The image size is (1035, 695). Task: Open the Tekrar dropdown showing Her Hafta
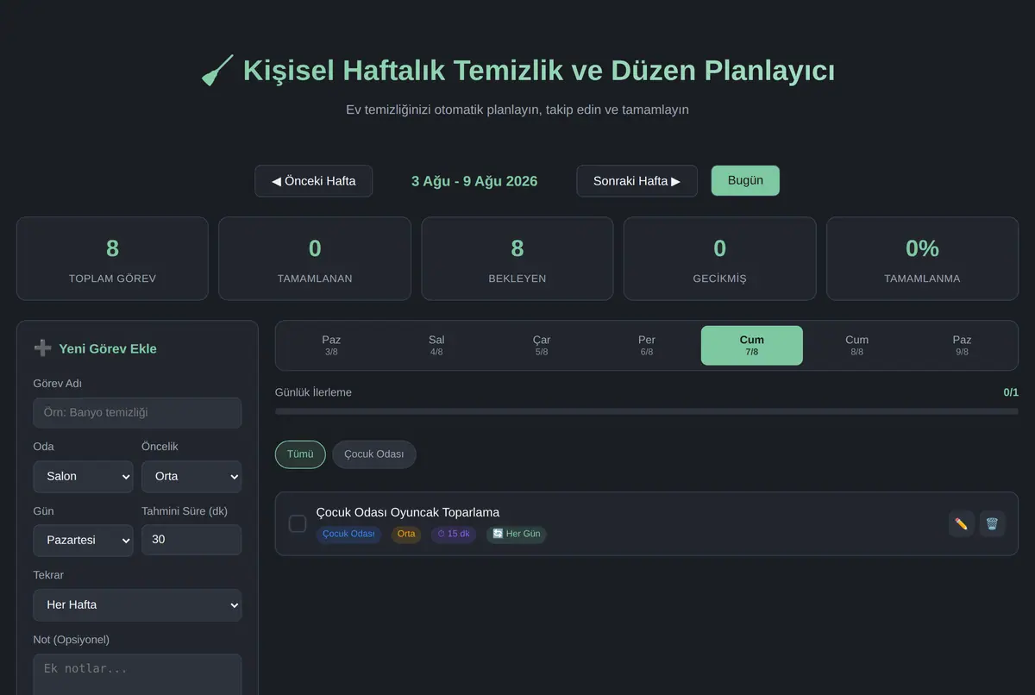(x=137, y=604)
